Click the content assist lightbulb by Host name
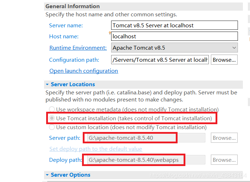This screenshot has height=182, width=250. click(x=110, y=33)
